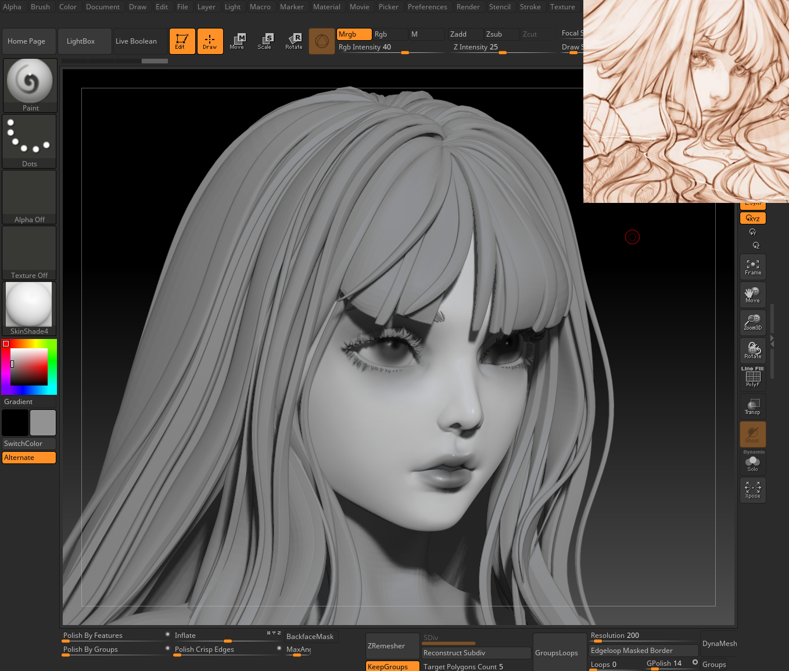
Task: Toggle KeepGroups option
Action: point(393,666)
